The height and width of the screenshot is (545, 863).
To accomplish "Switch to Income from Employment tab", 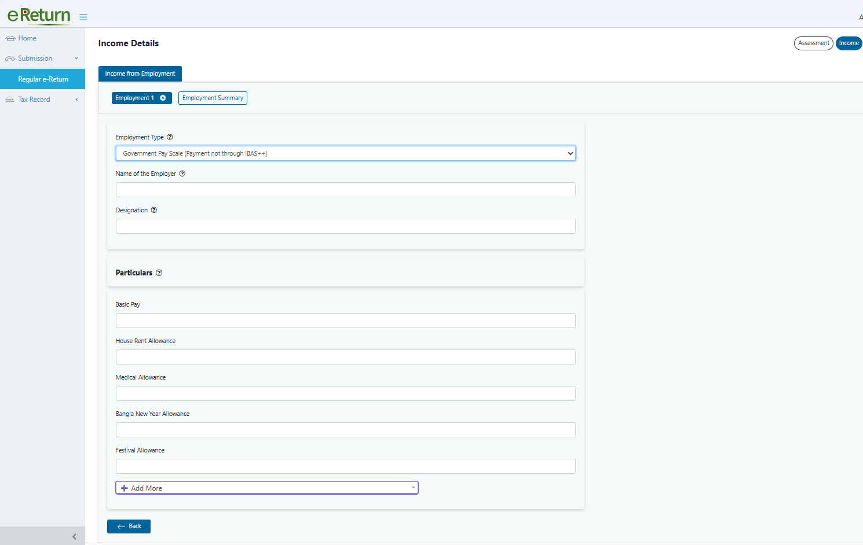I will (x=140, y=74).
